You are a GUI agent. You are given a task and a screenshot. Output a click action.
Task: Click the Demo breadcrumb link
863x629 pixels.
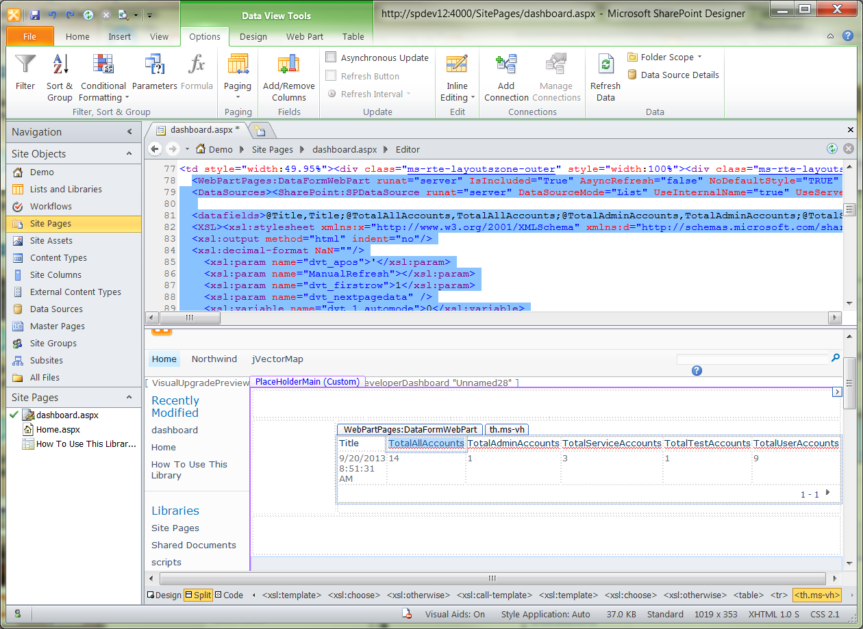(x=221, y=149)
